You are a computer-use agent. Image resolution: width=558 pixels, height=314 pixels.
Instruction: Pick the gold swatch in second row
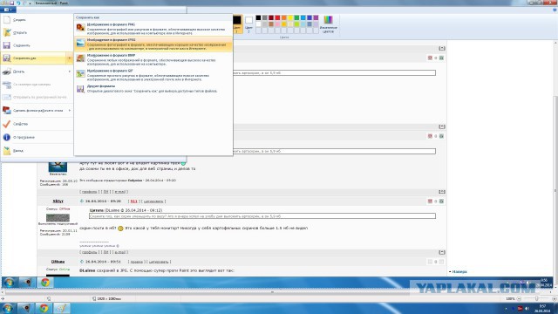[x=284, y=24]
